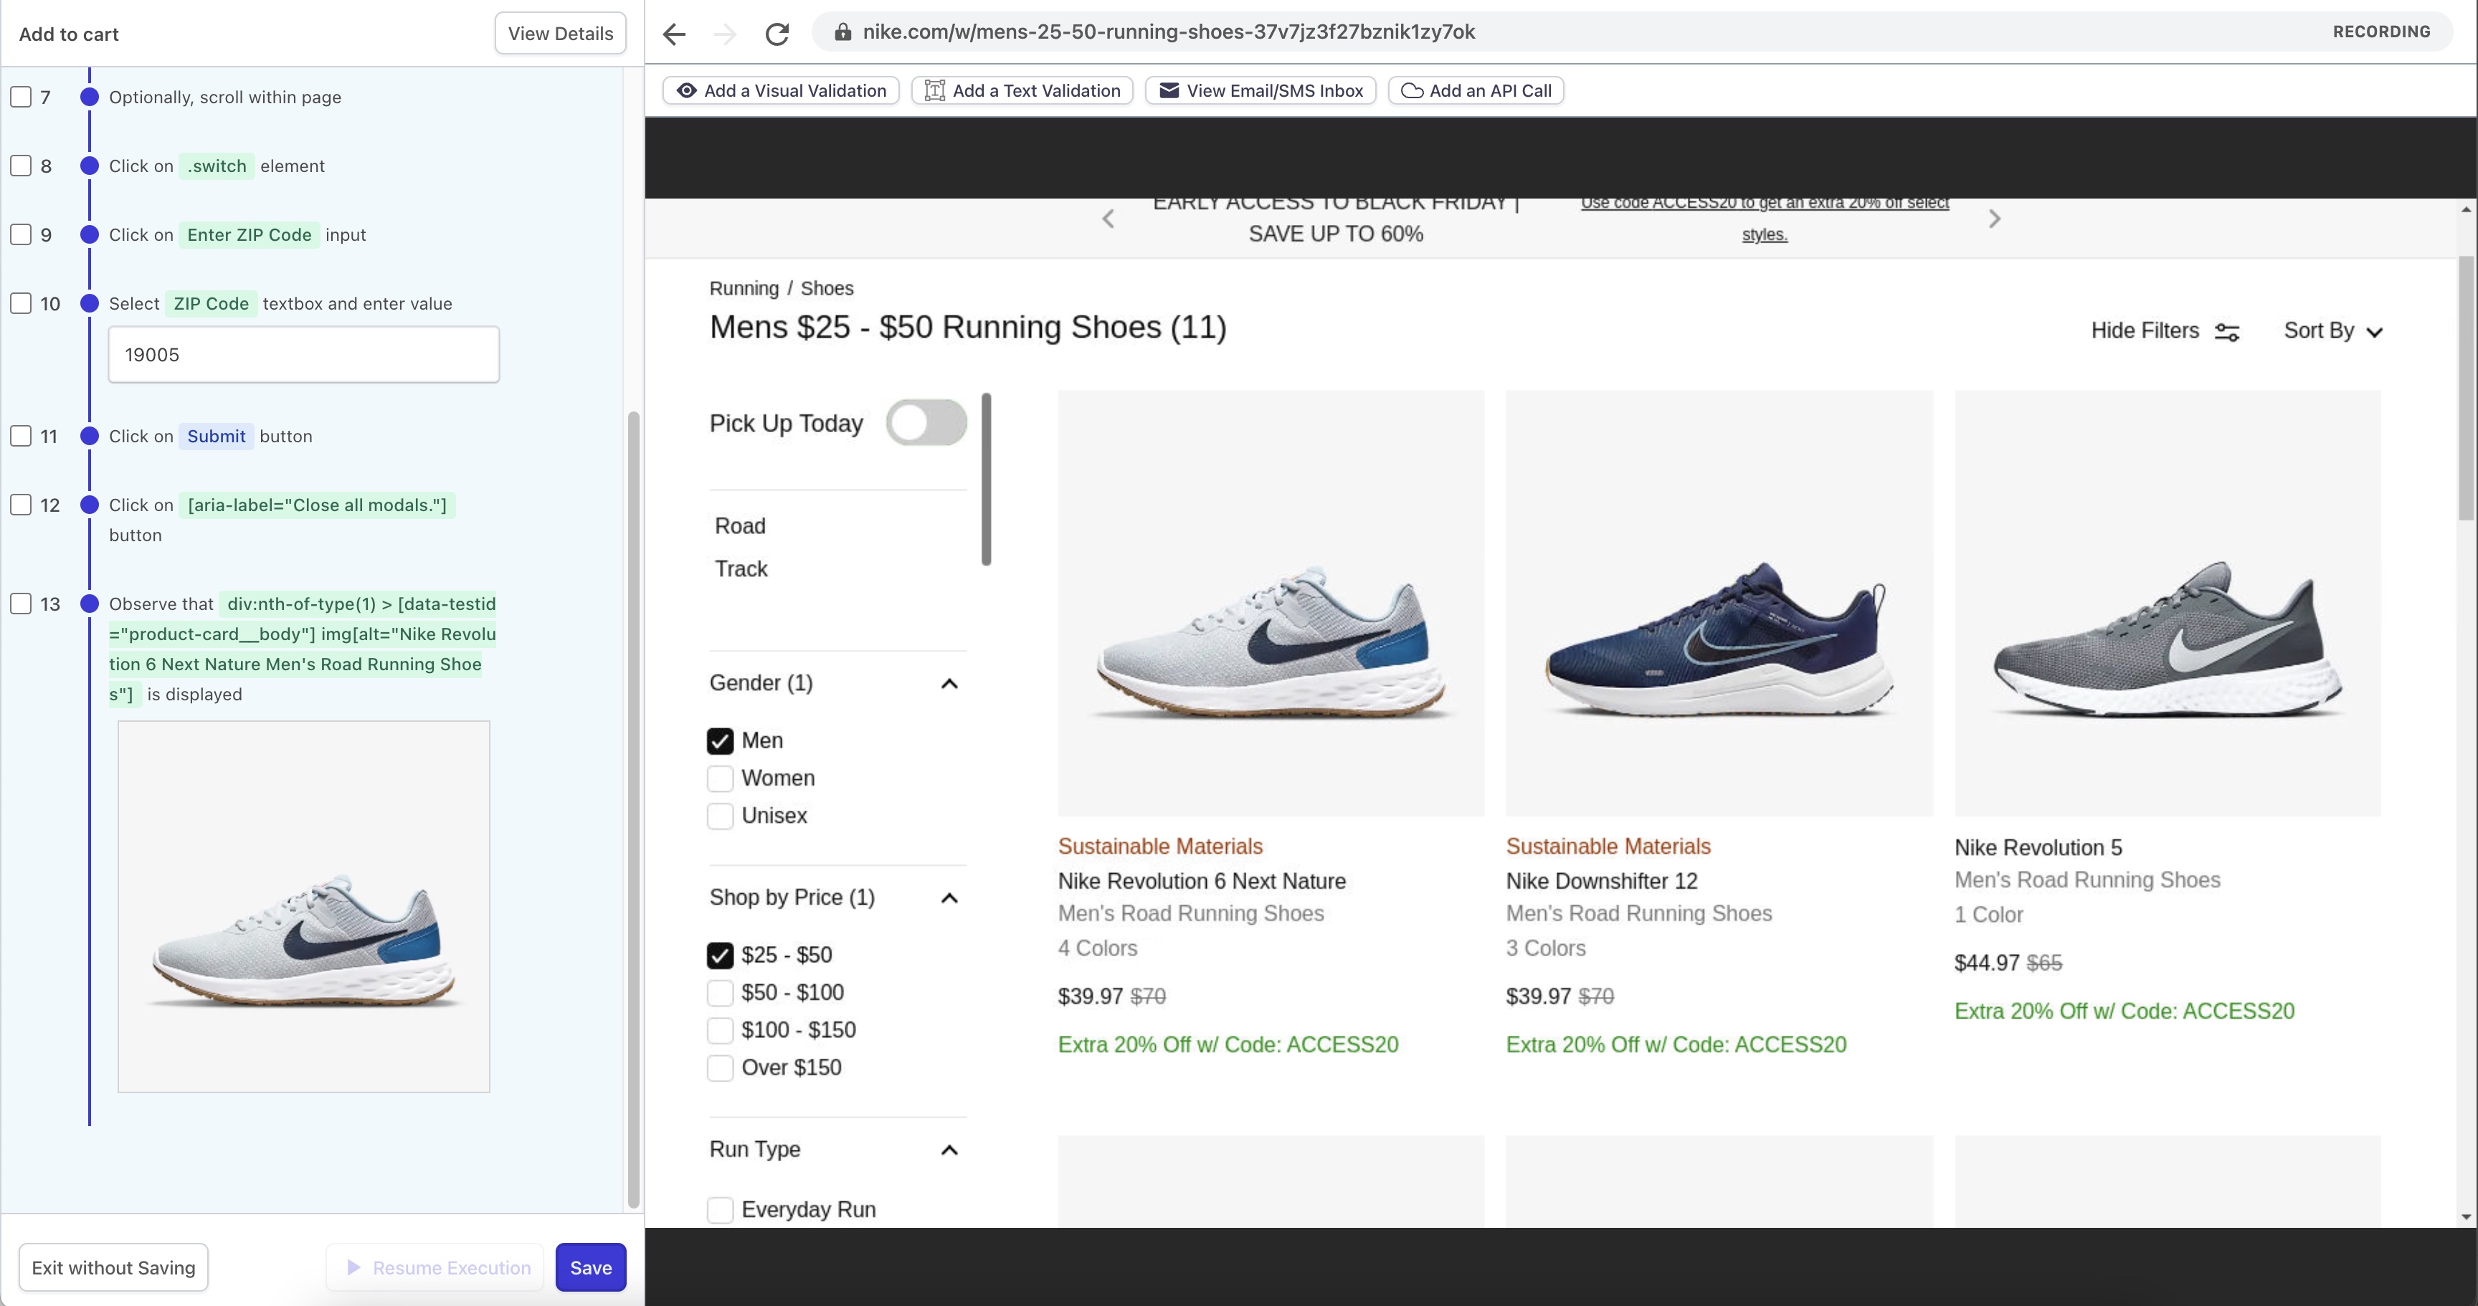
Task: Click the envelope icon in View Email/SMS Inbox
Action: [x=1169, y=90]
